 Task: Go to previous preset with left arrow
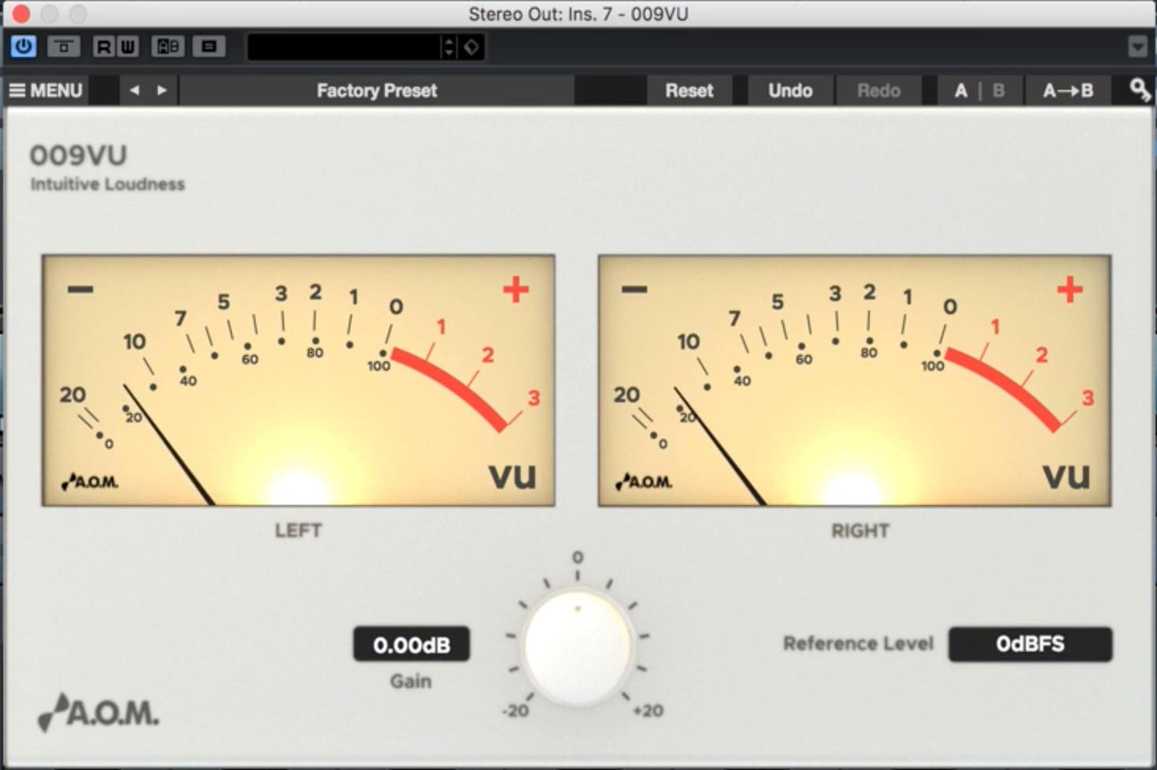point(135,90)
